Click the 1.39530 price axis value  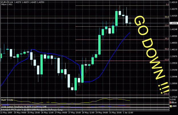click(174, 63)
